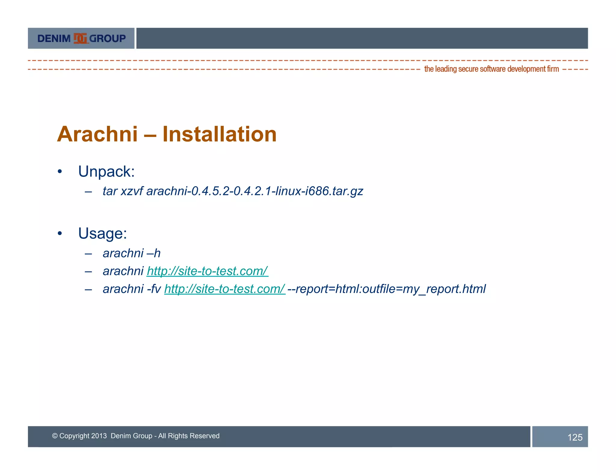Open the first site-to-test.com link
Viewport: 616px width, 475px height.
pos(207,271)
